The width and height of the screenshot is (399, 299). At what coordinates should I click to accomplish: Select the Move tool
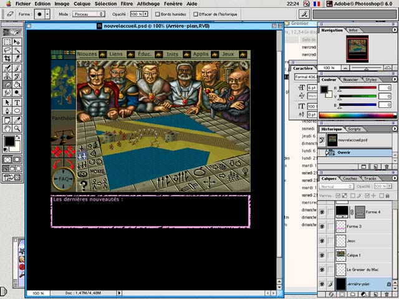[17, 42]
